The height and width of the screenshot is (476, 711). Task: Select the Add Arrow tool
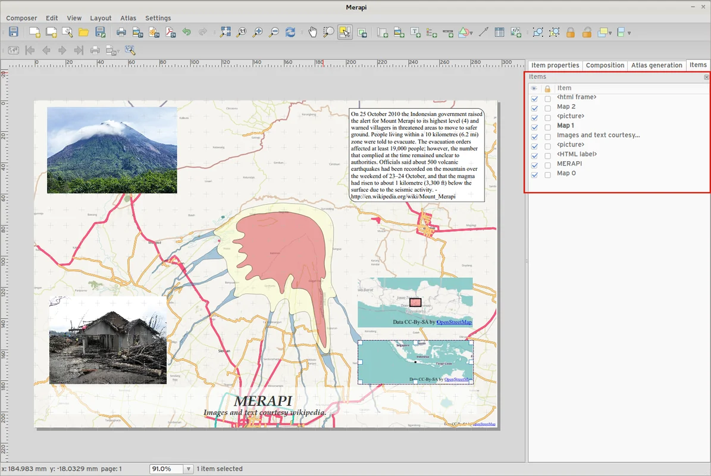point(483,32)
